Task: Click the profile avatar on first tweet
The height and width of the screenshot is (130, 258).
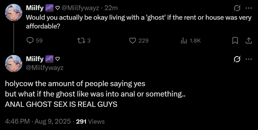Action: 14,12
